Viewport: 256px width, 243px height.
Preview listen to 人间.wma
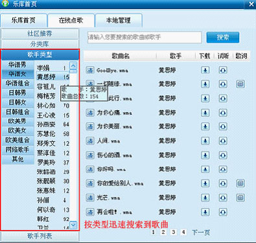(x=223, y=141)
